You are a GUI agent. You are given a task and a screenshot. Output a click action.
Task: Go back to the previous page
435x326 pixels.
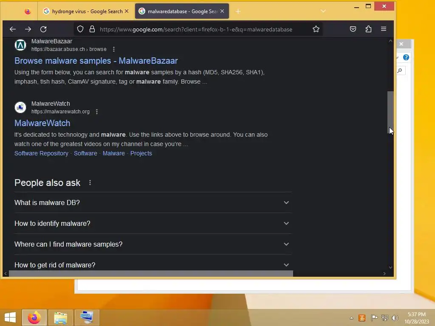point(13,29)
